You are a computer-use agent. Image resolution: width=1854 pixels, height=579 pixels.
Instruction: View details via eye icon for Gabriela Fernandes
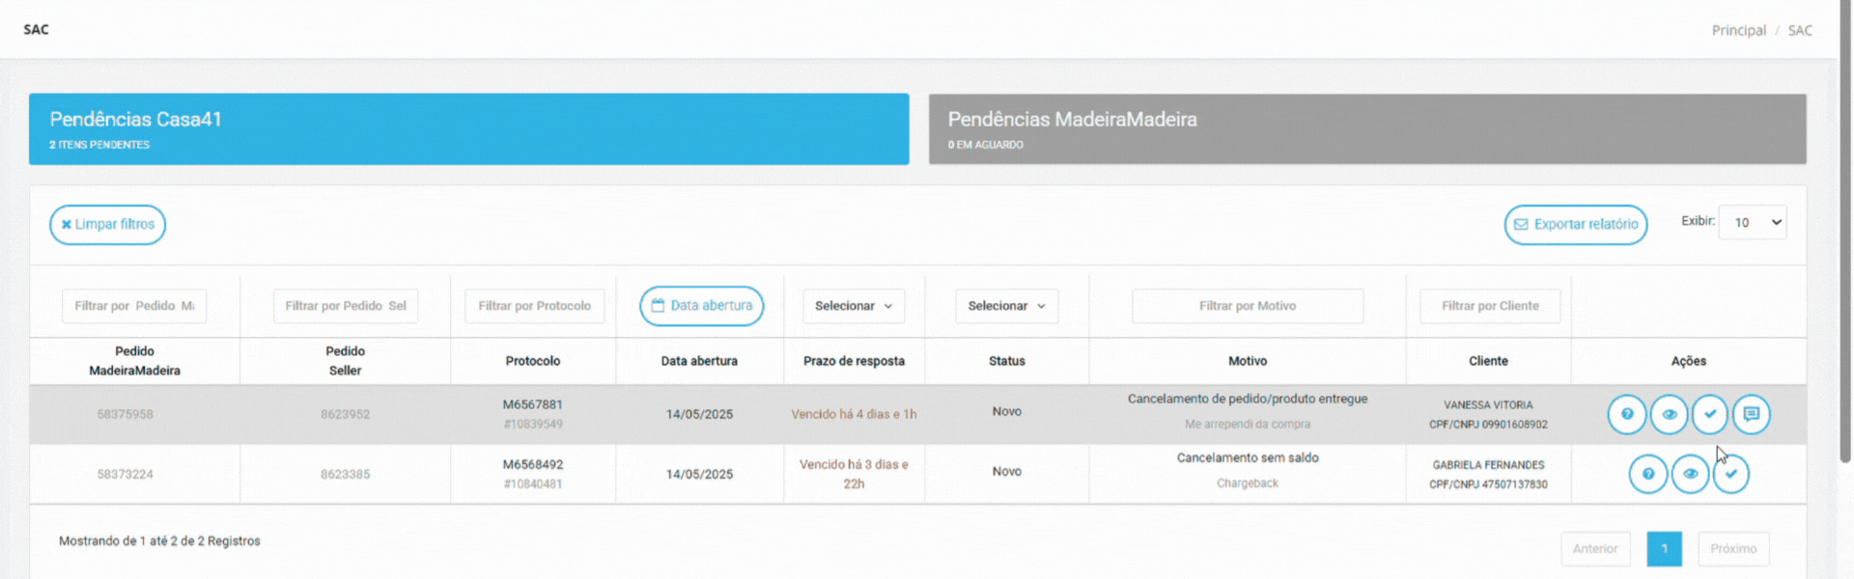[1690, 474]
